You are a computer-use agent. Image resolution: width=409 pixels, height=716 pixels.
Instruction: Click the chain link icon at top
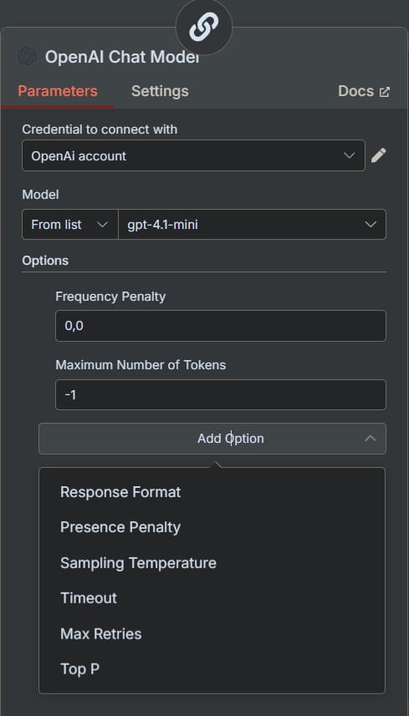(204, 27)
